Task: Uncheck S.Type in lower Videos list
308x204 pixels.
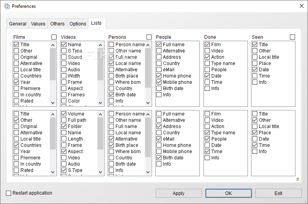Action: (x=64, y=170)
